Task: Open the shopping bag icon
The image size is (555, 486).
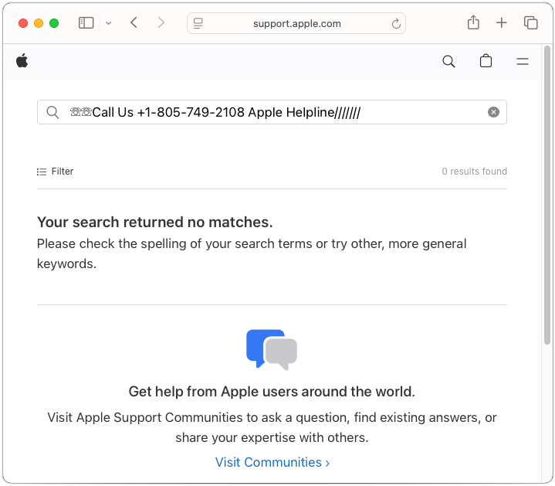Action: pyautogui.click(x=486, y=62)
